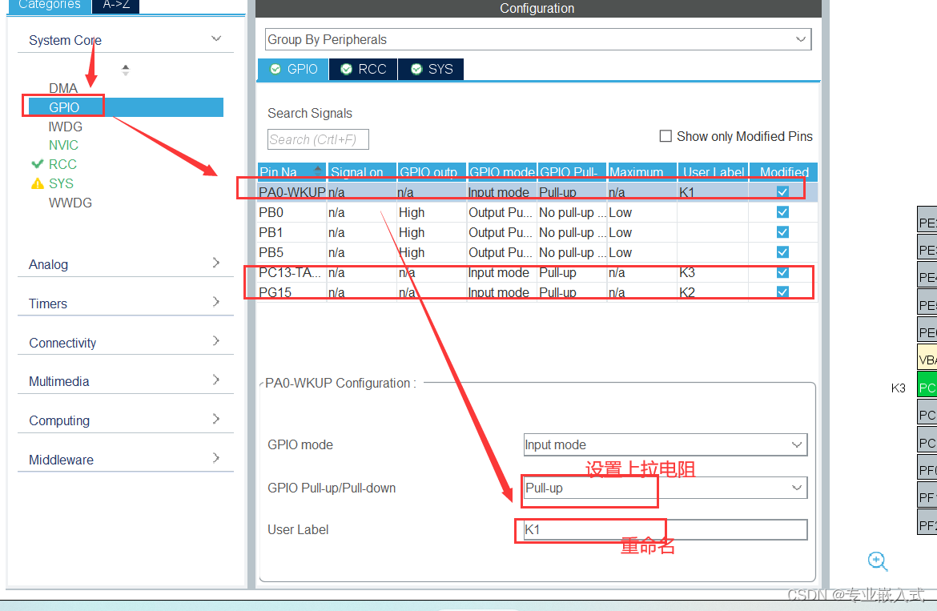
Task: Switch to the Categories tab
Action: tap(49, 6)
